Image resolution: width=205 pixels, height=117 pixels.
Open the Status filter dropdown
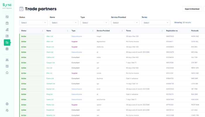(33, 23)
